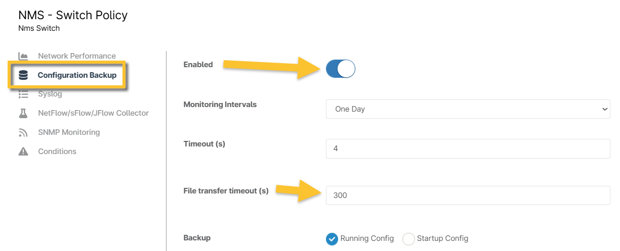
Task: Disable the Enabled toggle switch
Action: 341,69
